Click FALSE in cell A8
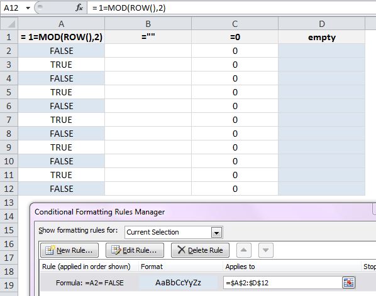The height and width of the screenshot is (296, 376). [x=62, y=134]
